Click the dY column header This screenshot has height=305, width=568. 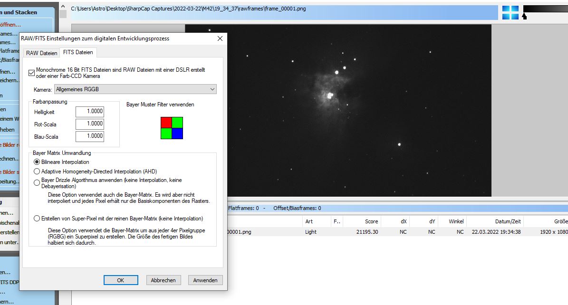tap(423, 221)
